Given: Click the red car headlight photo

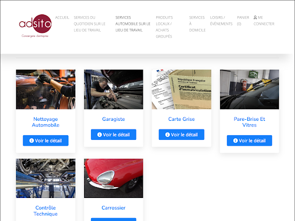Looking at the screenshot, I should click(x=114, y=178).
